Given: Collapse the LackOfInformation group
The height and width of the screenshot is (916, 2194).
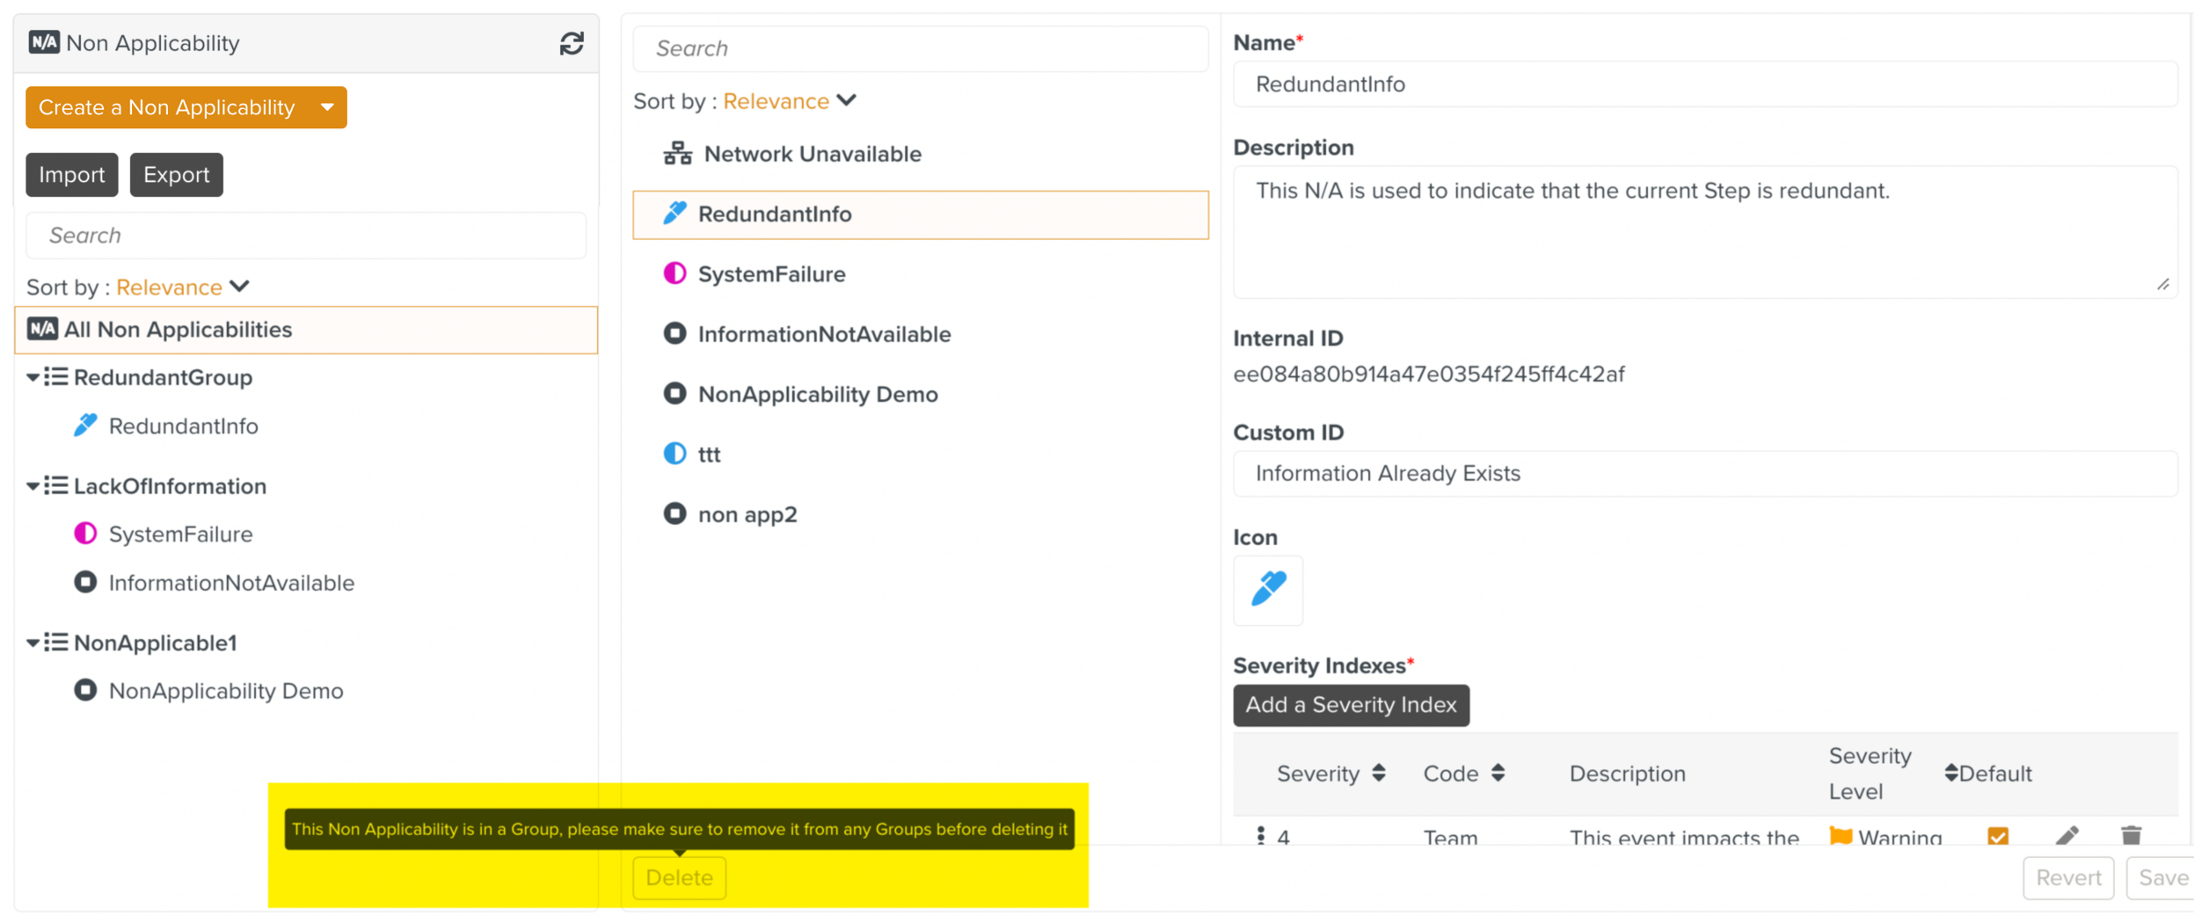Looking at the screenshot, I should (33, 486).
